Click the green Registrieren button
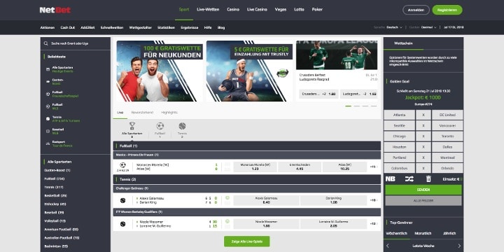The image size is (504, 252). tap(447, 10)
